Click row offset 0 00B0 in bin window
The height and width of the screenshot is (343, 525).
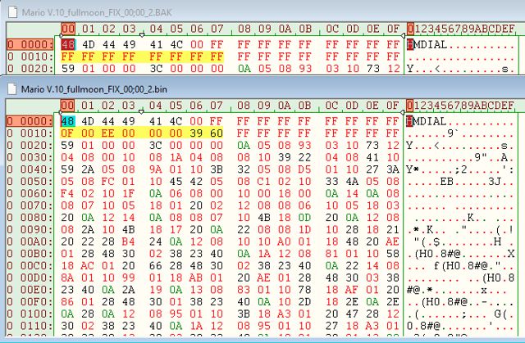[x=30, y=254]
